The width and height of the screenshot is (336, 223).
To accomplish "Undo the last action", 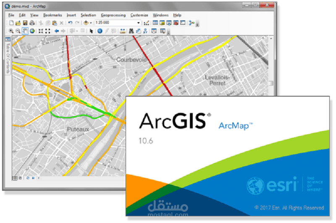I will tap(70, 23).
